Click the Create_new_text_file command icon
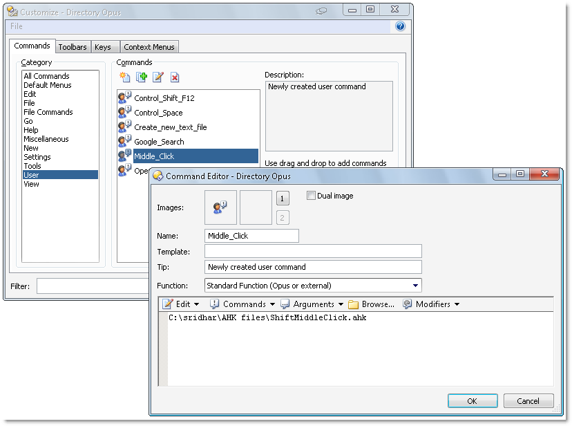This screenshot has height=426, width=572. (125, 127)
